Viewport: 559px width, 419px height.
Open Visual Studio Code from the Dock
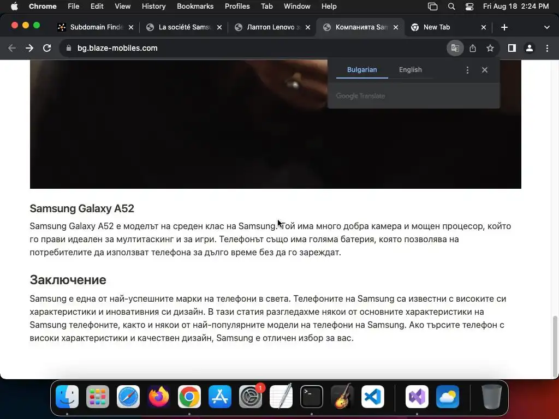click(373, 397)
